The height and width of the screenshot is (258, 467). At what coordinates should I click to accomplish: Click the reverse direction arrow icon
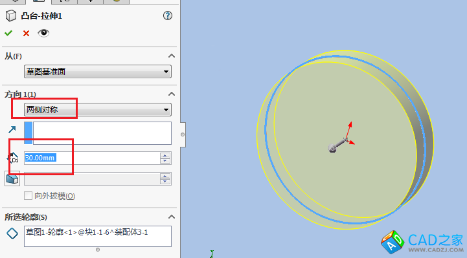(12, 129)
